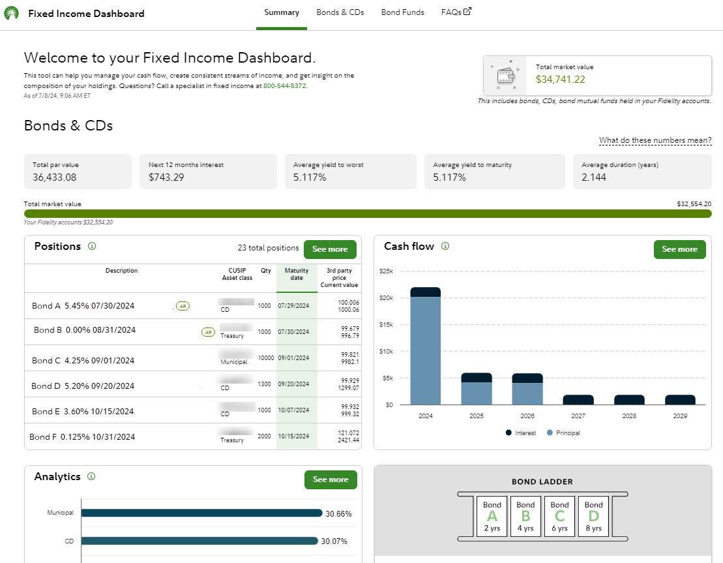The width and height of the screenshot is (723, 563).
Task: Click the info icon next to Cash flow
Action: click(x=445, y=247)
